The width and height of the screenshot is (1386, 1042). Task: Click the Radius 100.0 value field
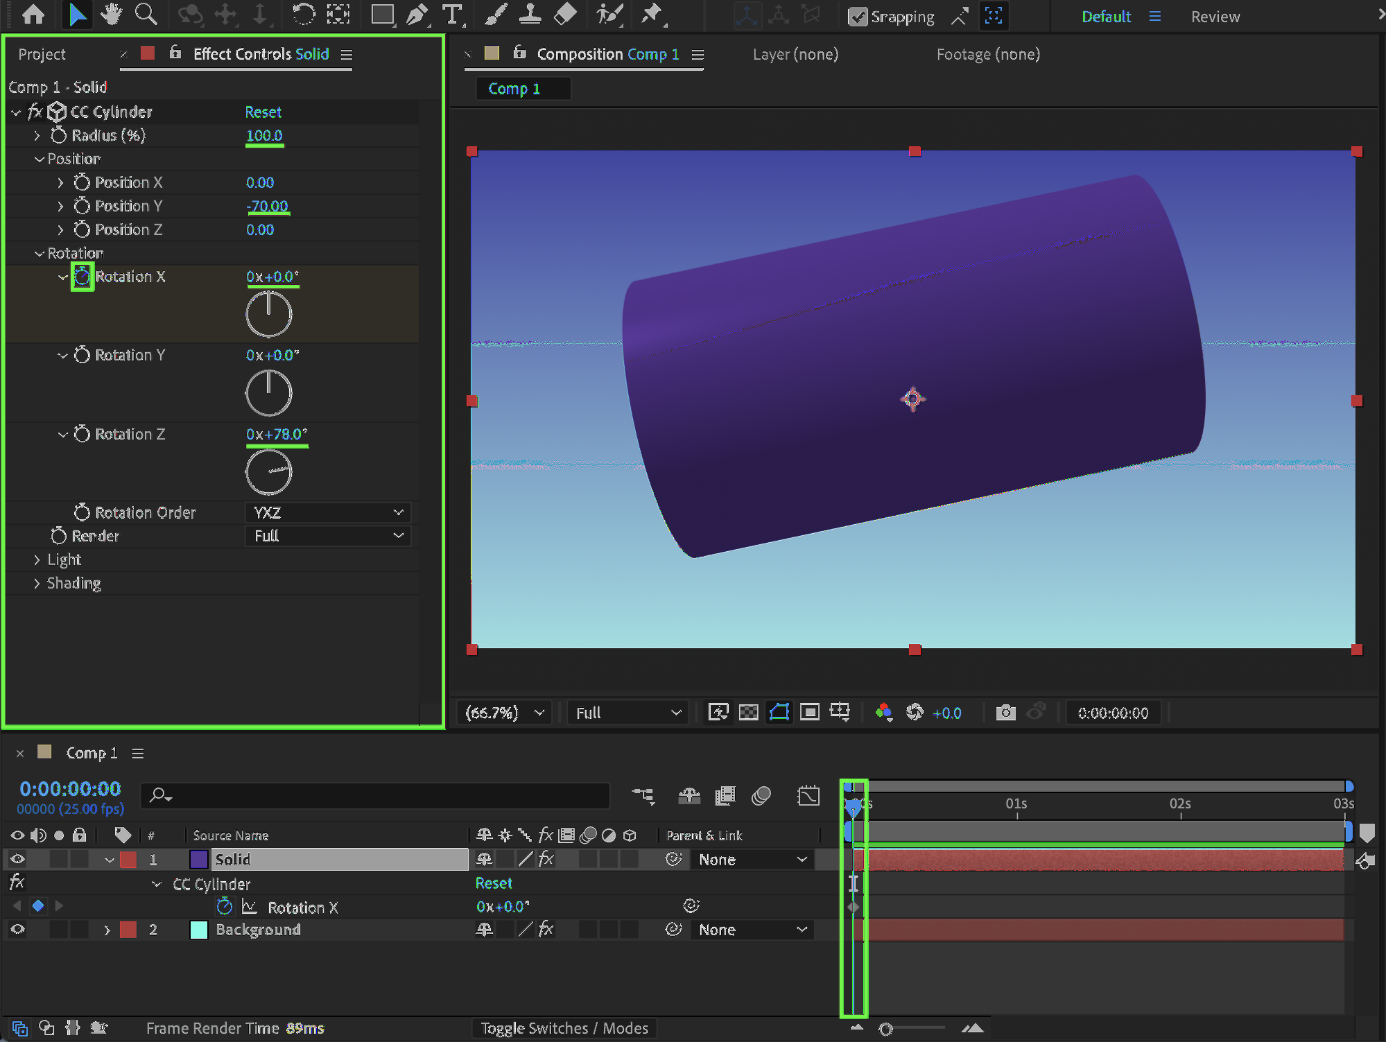pos(264,136)
